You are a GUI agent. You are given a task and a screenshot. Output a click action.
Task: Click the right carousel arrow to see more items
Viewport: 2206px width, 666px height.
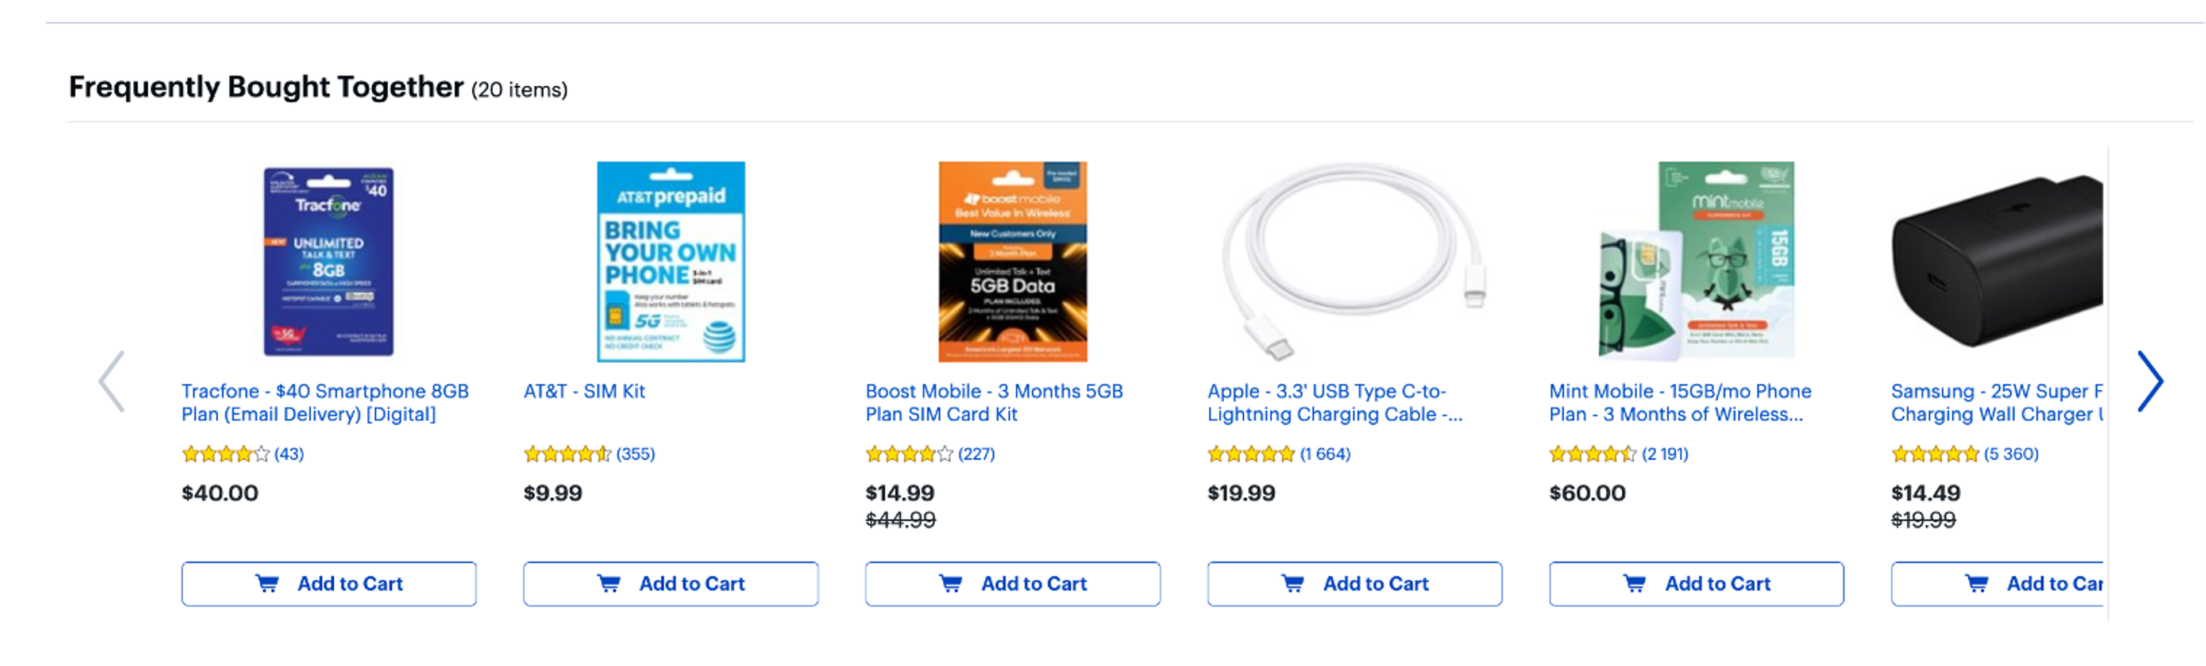[2151, 382]
